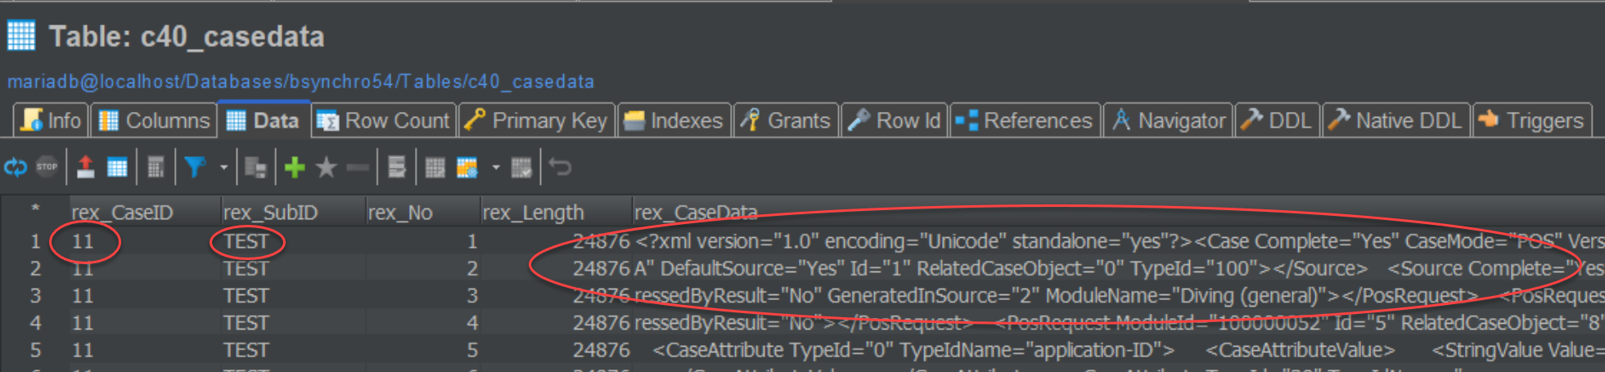
Task: Open the Indexes tab
Action: pos(673,120)
